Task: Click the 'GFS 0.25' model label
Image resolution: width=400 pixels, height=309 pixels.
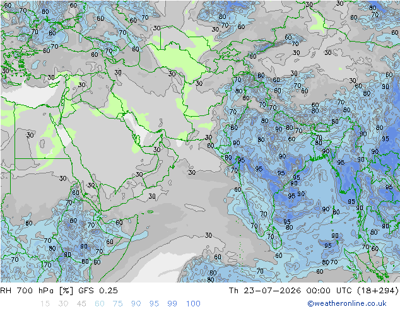Action: pyautogui.click(x=98, y=291)
